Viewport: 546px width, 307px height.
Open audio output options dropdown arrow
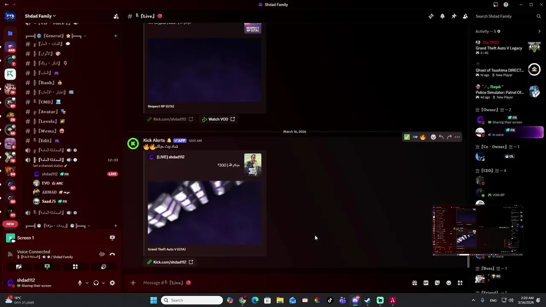pos(103,283)
